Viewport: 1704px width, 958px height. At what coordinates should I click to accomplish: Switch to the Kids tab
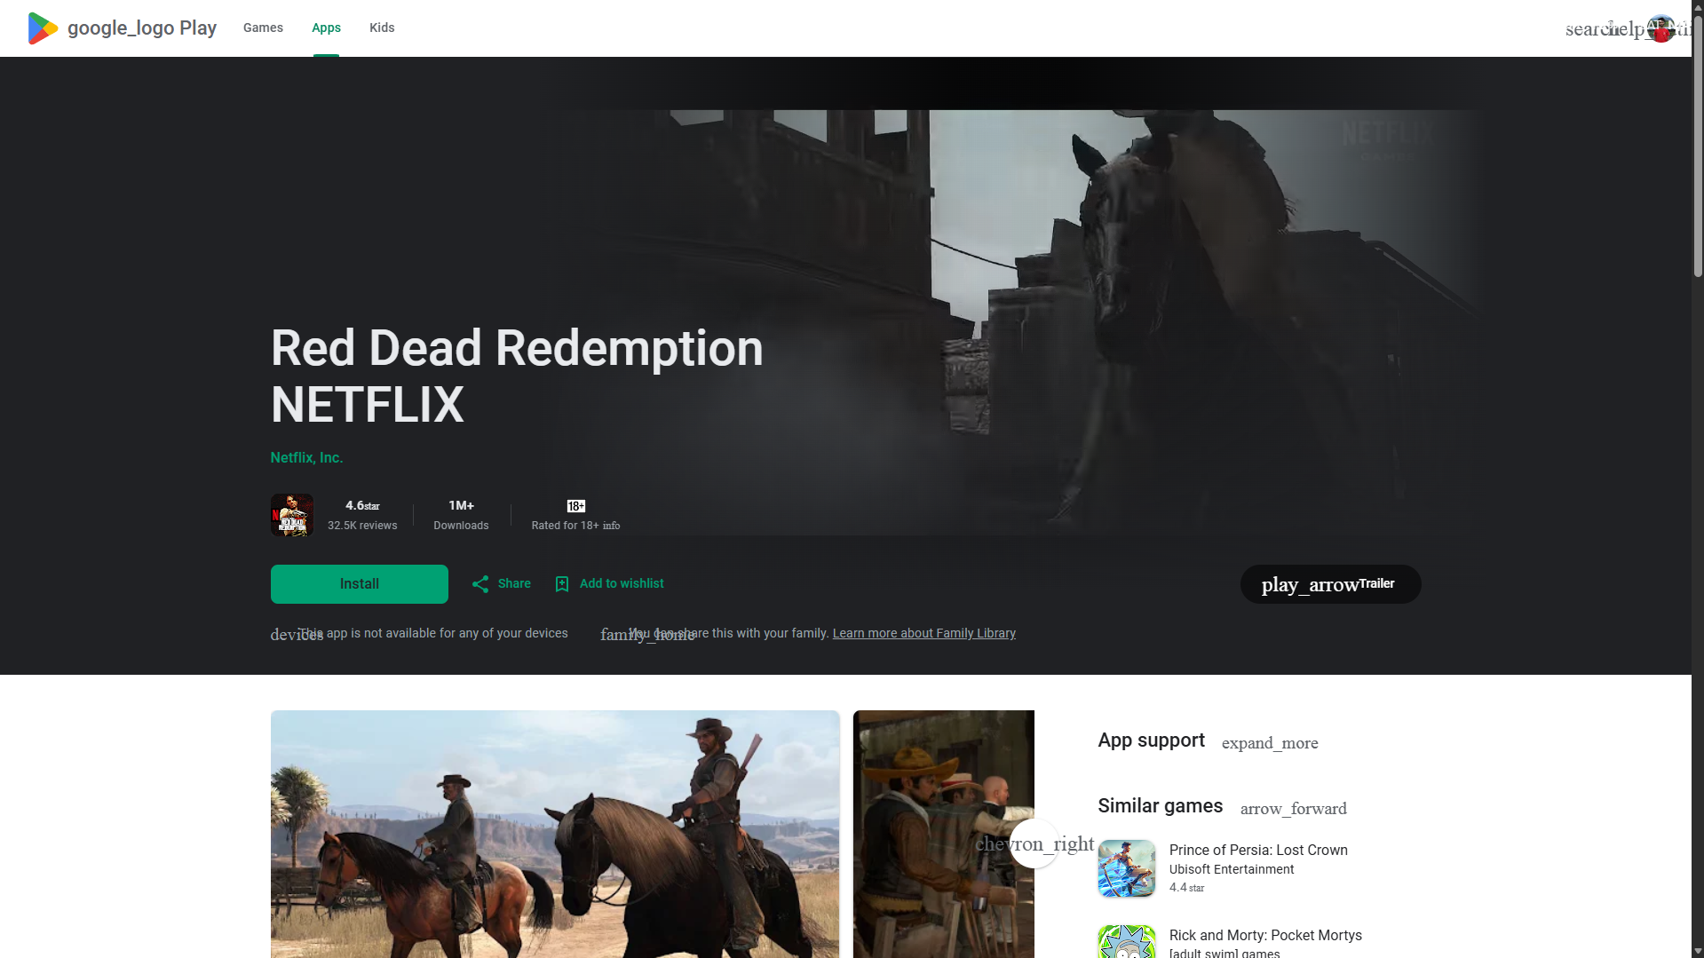click(382, 28)
